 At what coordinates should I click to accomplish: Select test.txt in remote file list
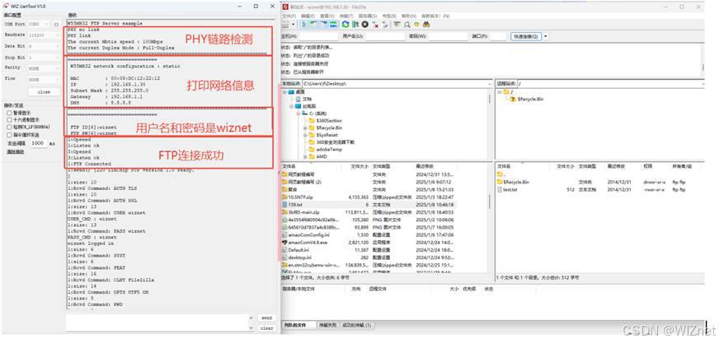[510, 189]
